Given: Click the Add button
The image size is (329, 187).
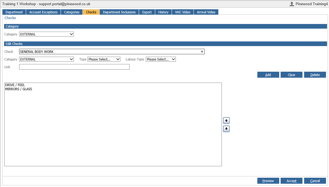Looking at the screenshot, I should pyautogui.click(x=268, y=74).
